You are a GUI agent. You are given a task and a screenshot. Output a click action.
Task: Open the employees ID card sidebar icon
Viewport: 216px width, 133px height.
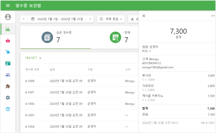pyautogui.click(x=8, y=63)
